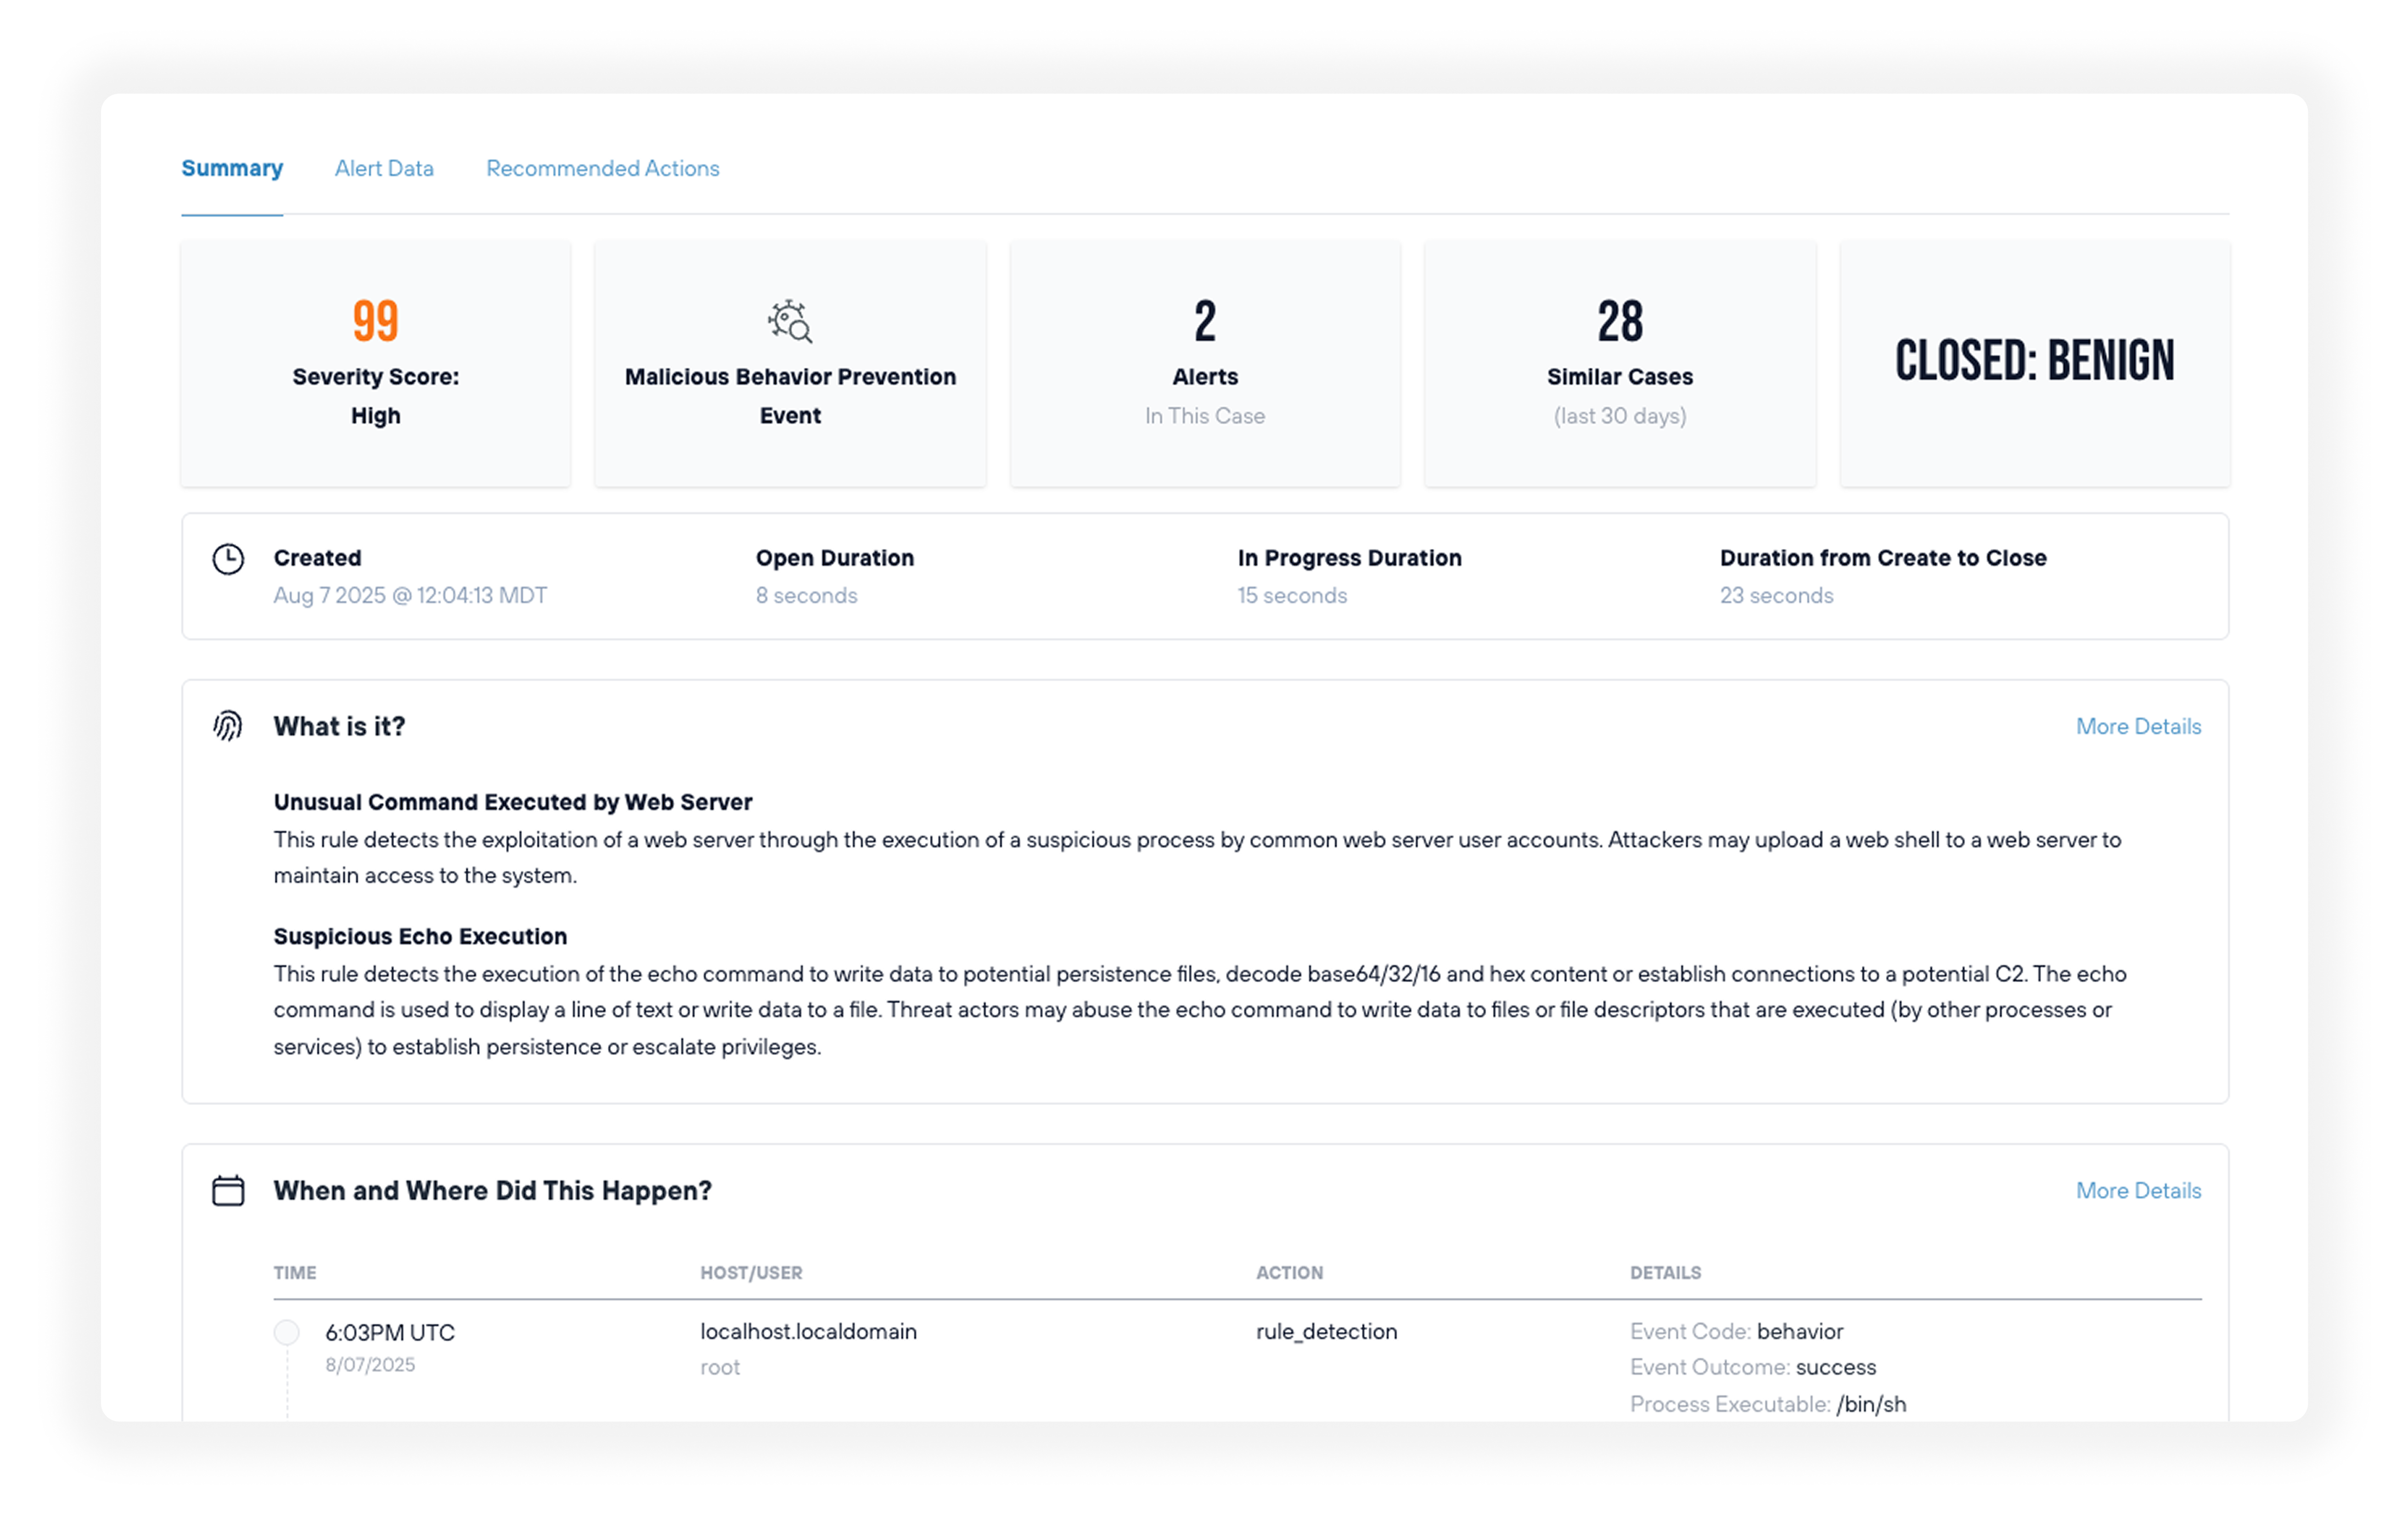Click the fingerprint icon beside What is it?
Image resolution: width=2408 pixels, height=1515 pixels.
point(228,726)
